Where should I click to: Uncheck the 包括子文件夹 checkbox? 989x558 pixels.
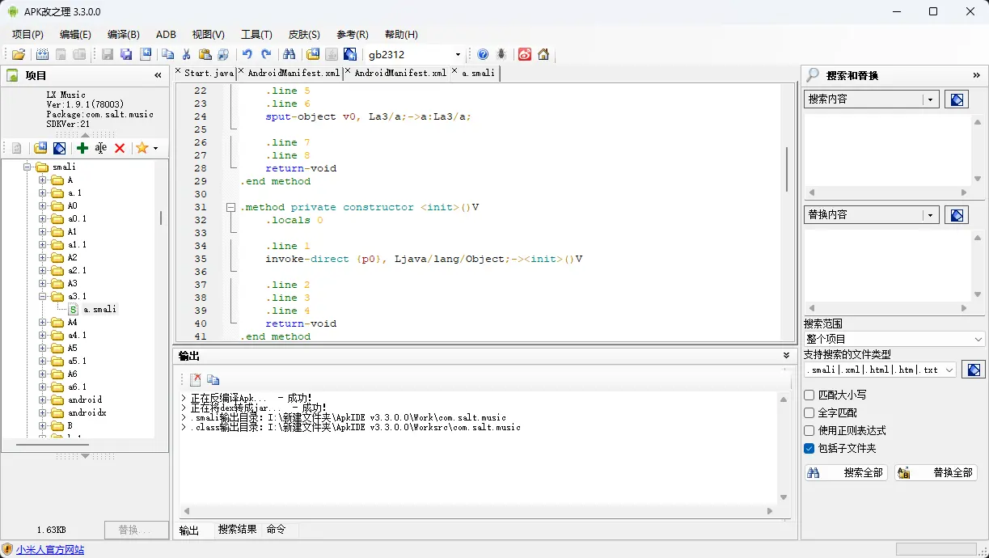[x=809, y=449]
